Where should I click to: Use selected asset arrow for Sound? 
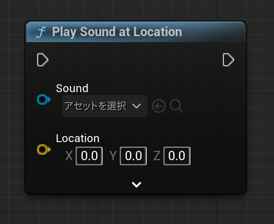coord(159,106)
